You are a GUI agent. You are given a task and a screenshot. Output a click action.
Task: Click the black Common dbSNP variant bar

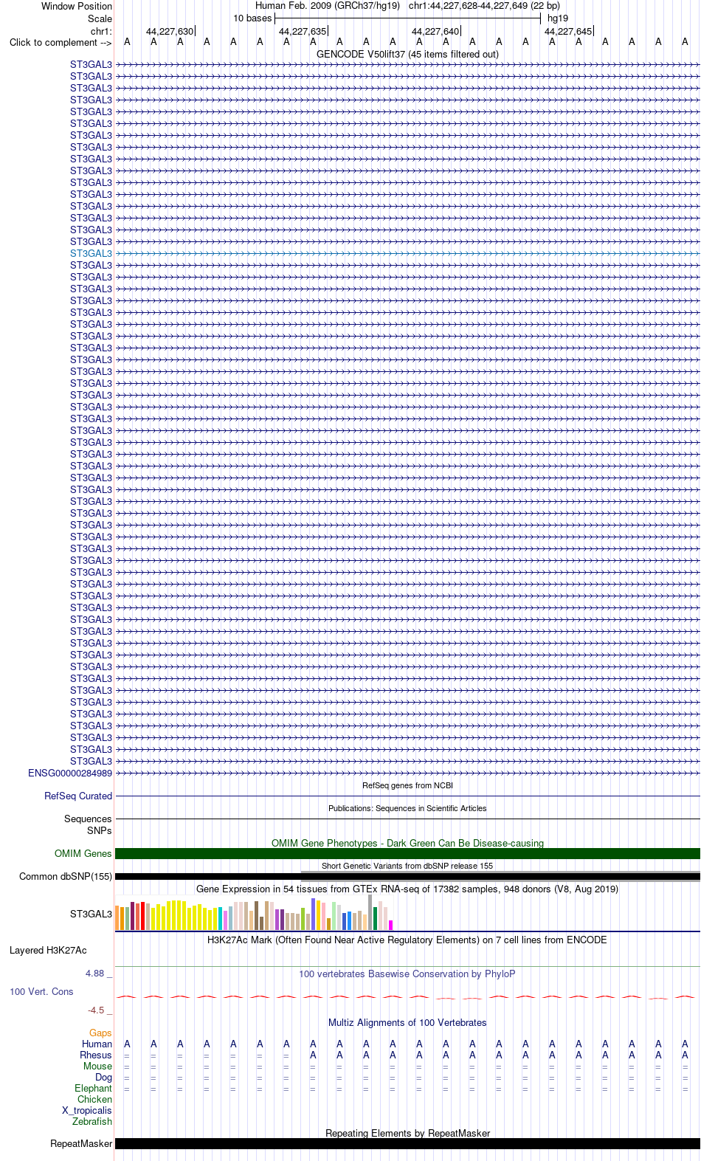[407, 877]
